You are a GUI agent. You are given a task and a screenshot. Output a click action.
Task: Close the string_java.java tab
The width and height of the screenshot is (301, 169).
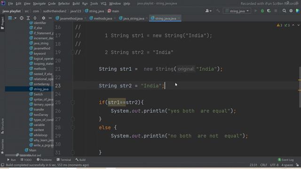click(179, 18)
